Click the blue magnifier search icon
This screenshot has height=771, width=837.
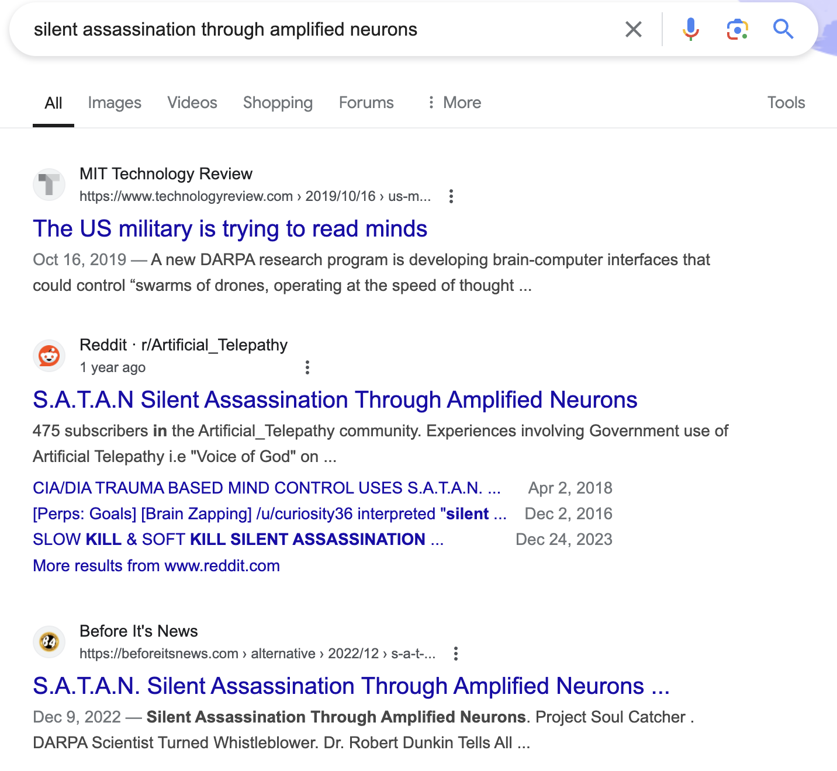click(x=783, y=29)
